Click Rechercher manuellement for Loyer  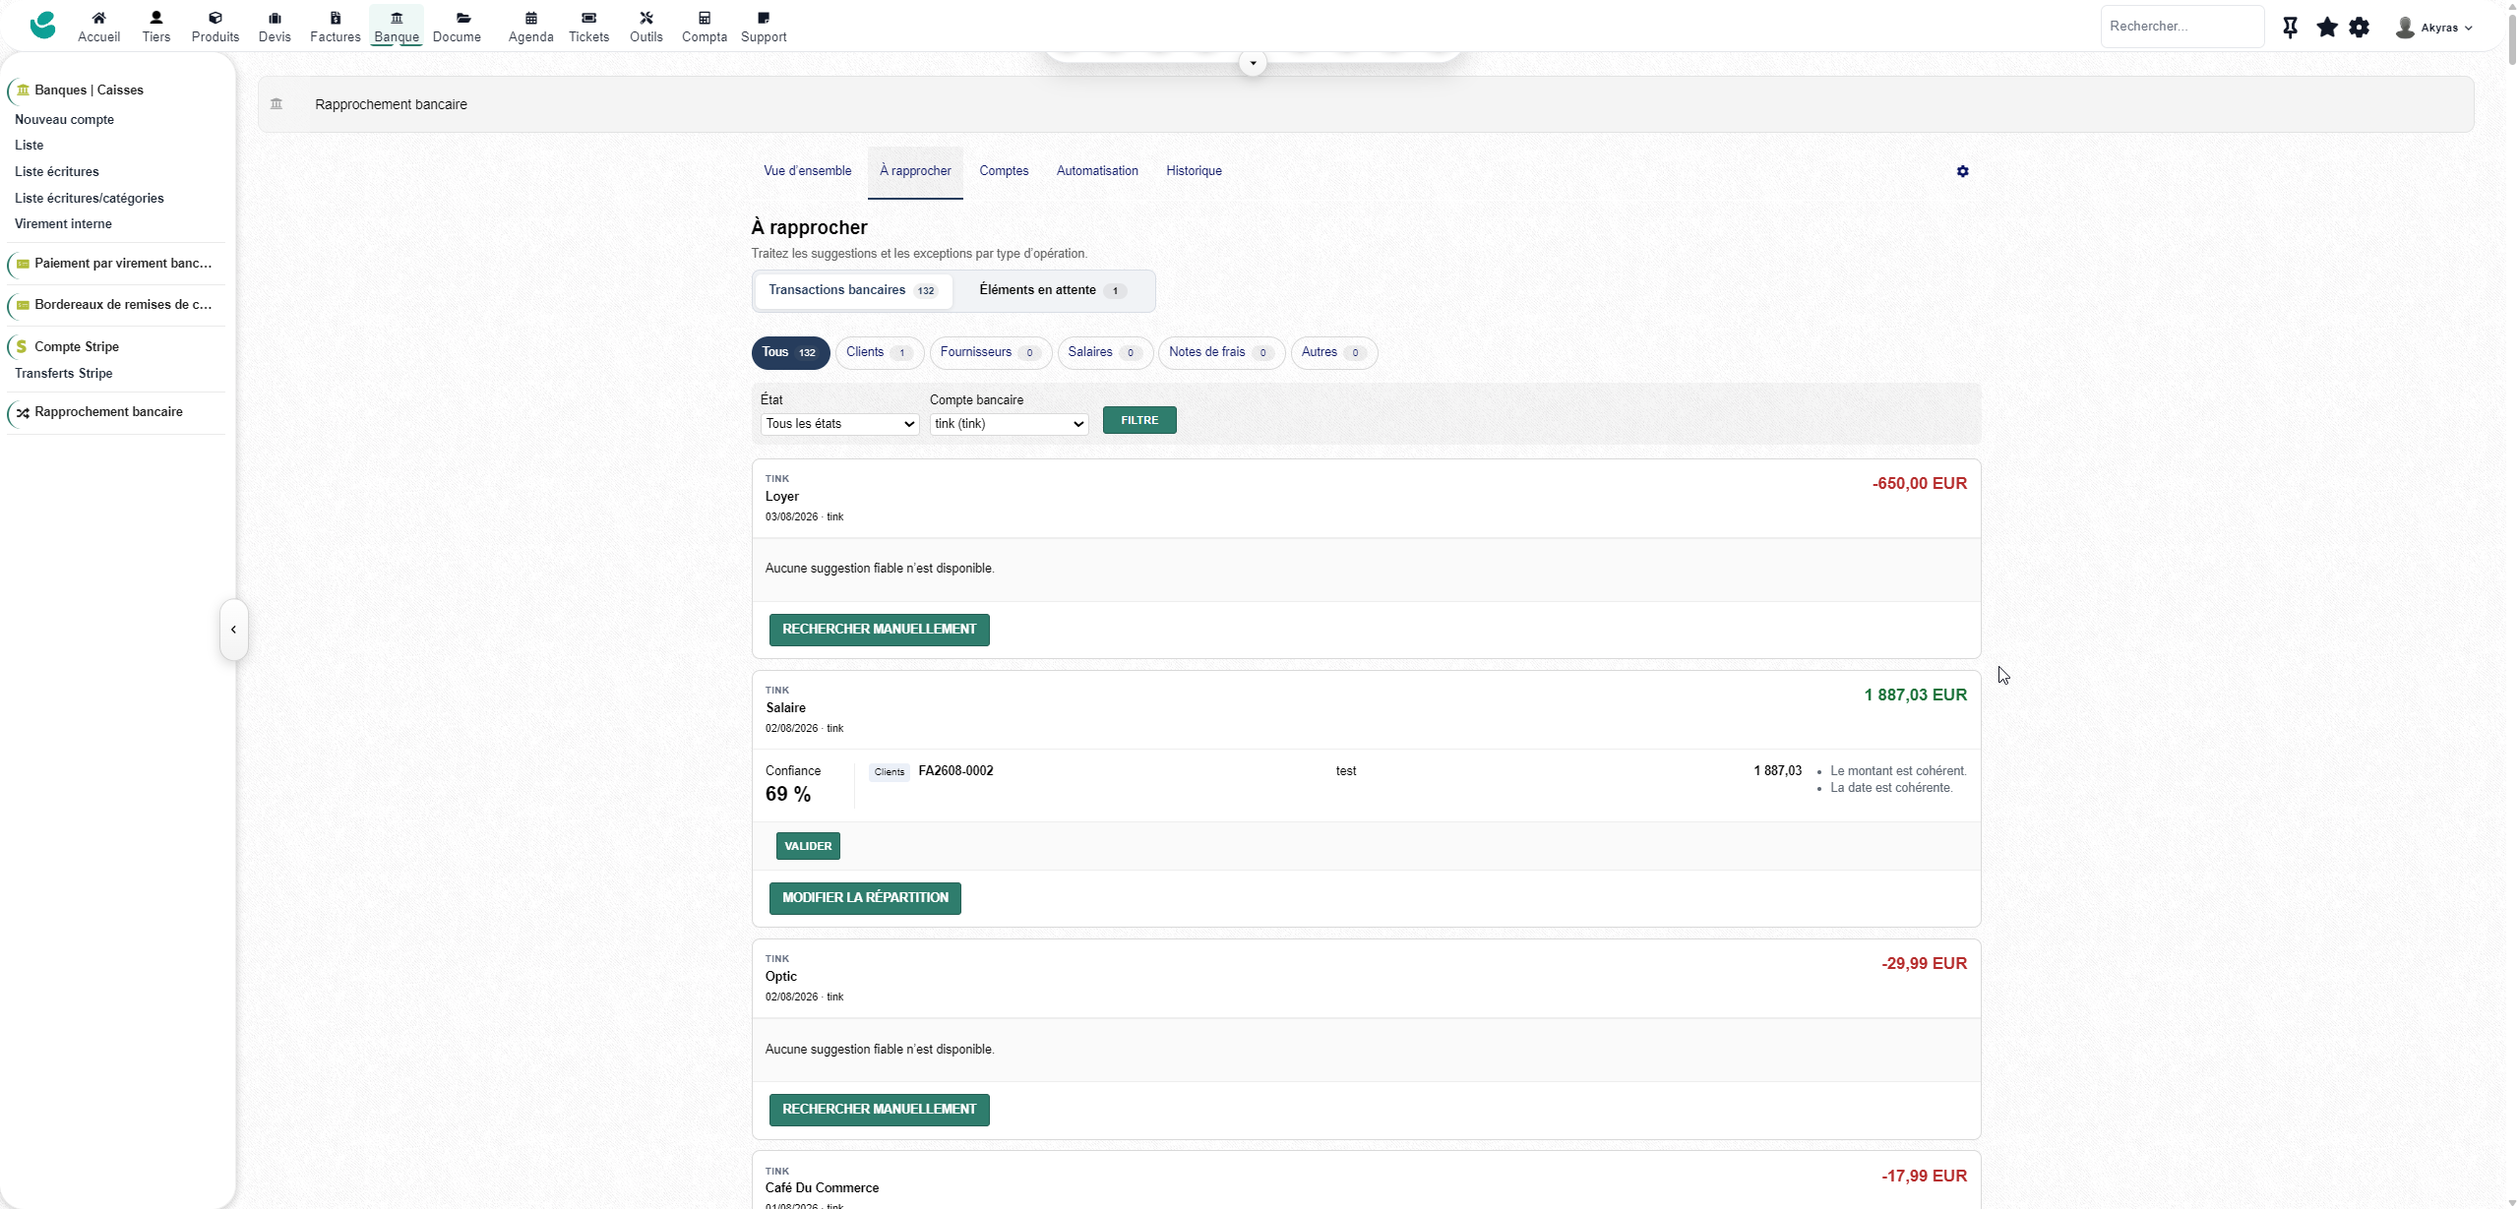pos(879,630)
